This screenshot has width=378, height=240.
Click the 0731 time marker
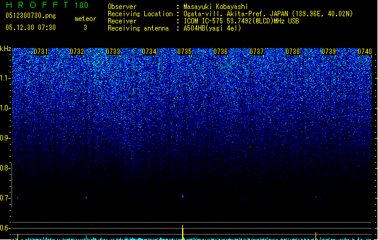(x=41, y=52)
